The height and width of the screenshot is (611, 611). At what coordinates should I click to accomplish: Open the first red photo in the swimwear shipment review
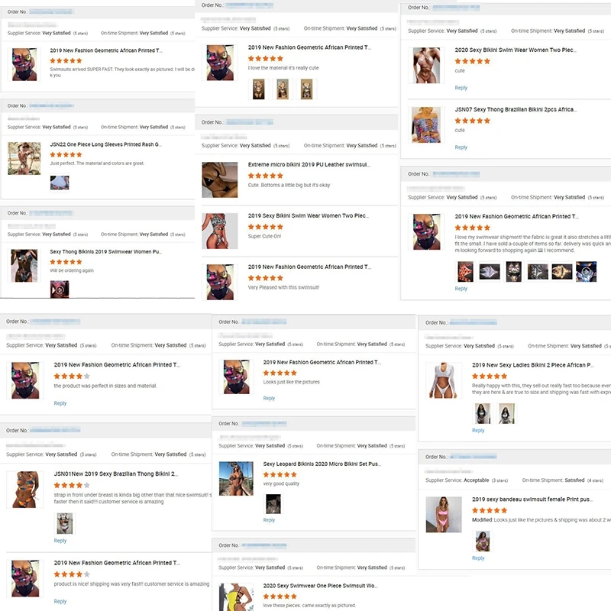pyautogui.click(x=465, y=272)
